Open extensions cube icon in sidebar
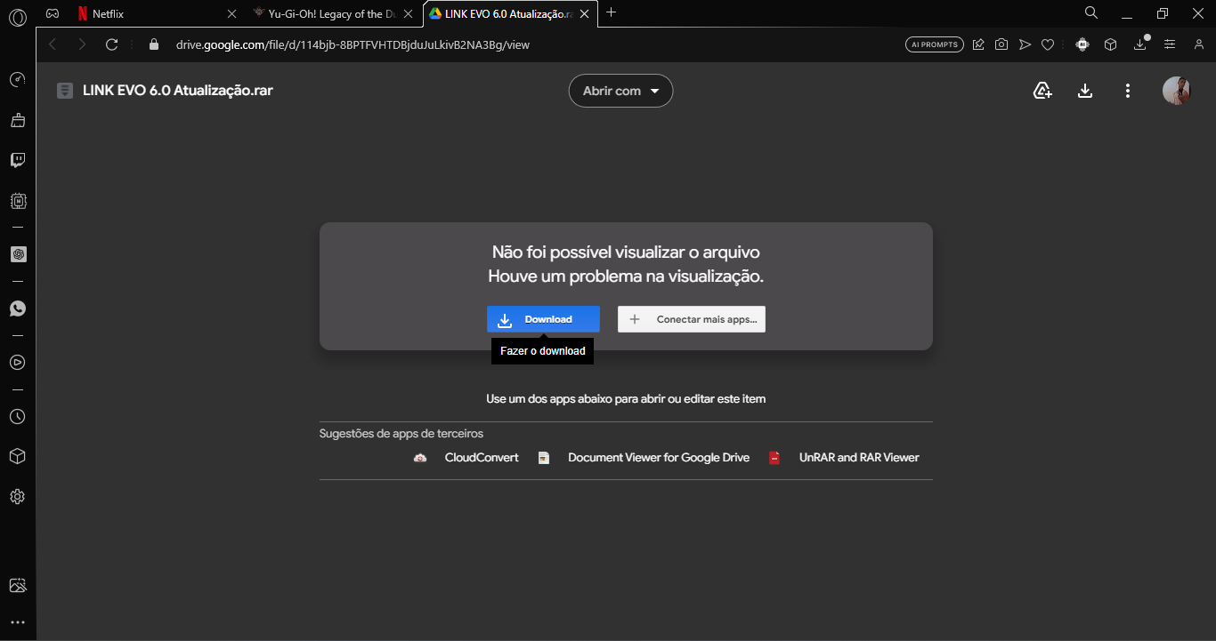This screenshot has width=1216, height=641. pyautogui.click(x=18, y=456)
